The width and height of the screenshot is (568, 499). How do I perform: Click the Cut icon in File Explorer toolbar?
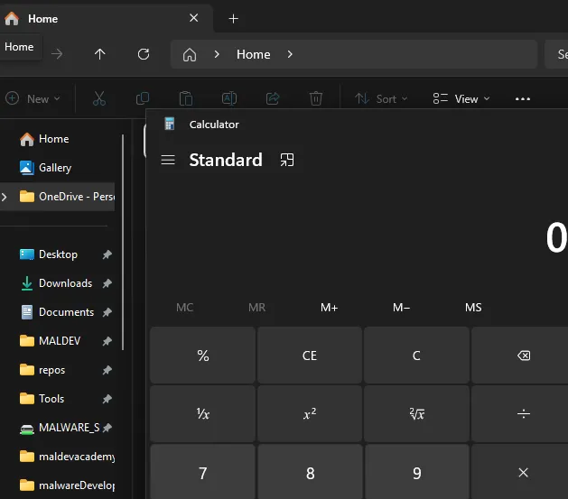click(99, 98)
